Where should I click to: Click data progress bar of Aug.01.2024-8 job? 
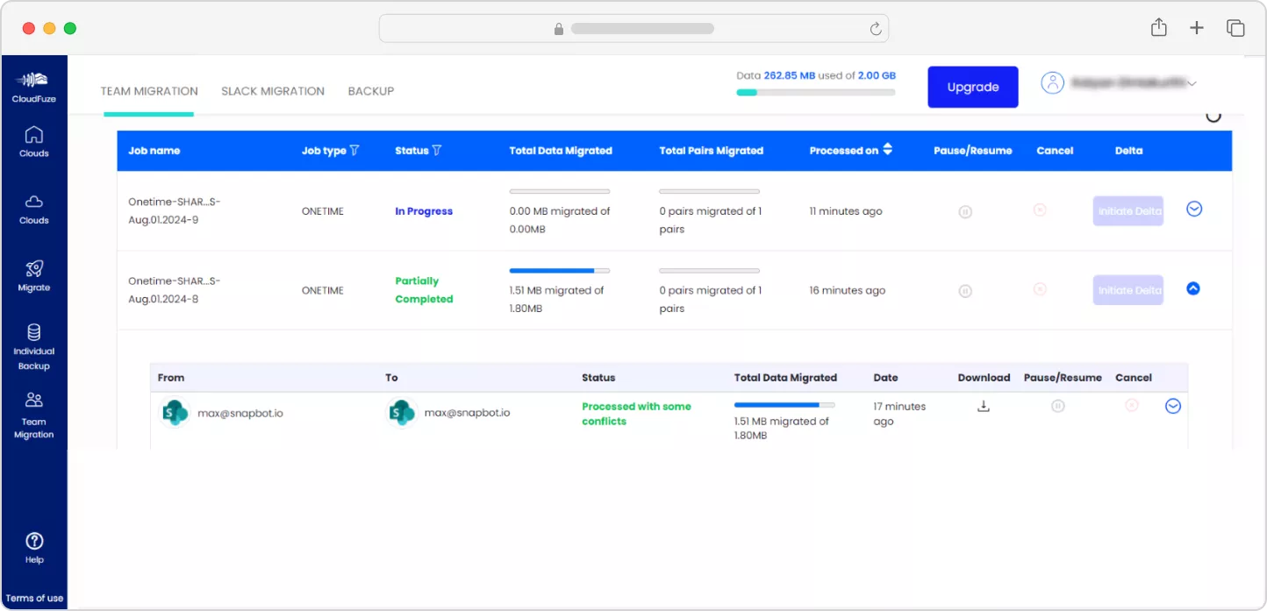pyautogui.click(x=560, y=271)
